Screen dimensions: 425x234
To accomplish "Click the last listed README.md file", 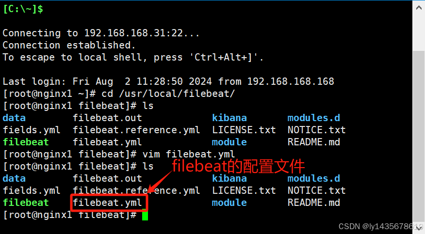I will (313, 203).
